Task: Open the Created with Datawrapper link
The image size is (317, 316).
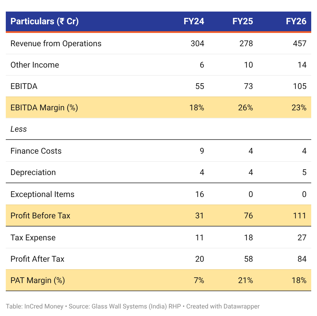Action: (223, 306)
